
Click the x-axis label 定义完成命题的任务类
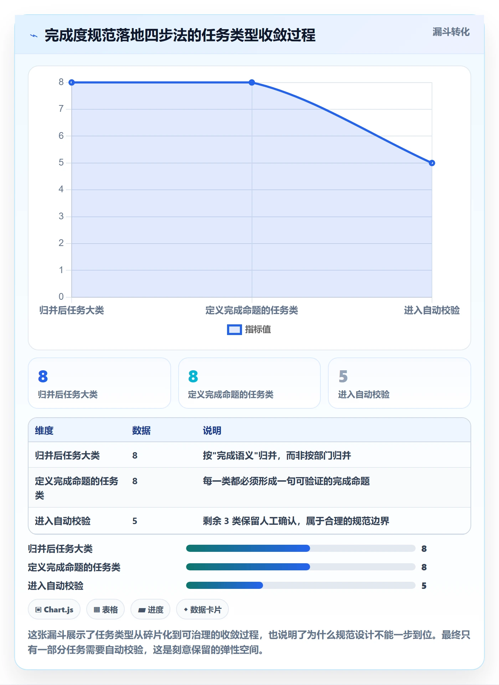click(x=252, y=310)
